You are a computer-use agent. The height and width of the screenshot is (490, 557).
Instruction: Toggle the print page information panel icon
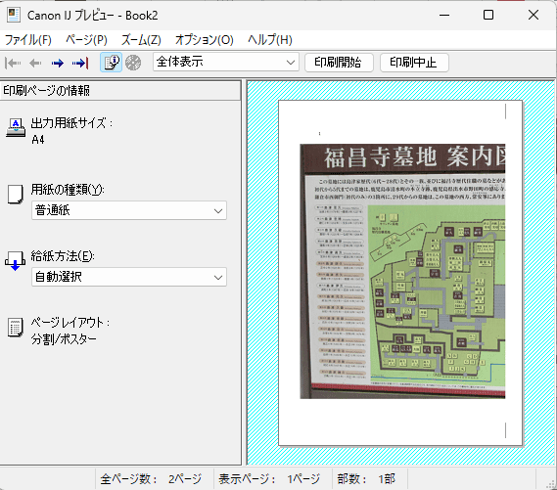click(112, 63)
